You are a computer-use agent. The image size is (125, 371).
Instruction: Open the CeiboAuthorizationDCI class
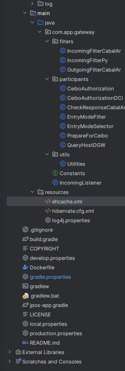(95, 98)
